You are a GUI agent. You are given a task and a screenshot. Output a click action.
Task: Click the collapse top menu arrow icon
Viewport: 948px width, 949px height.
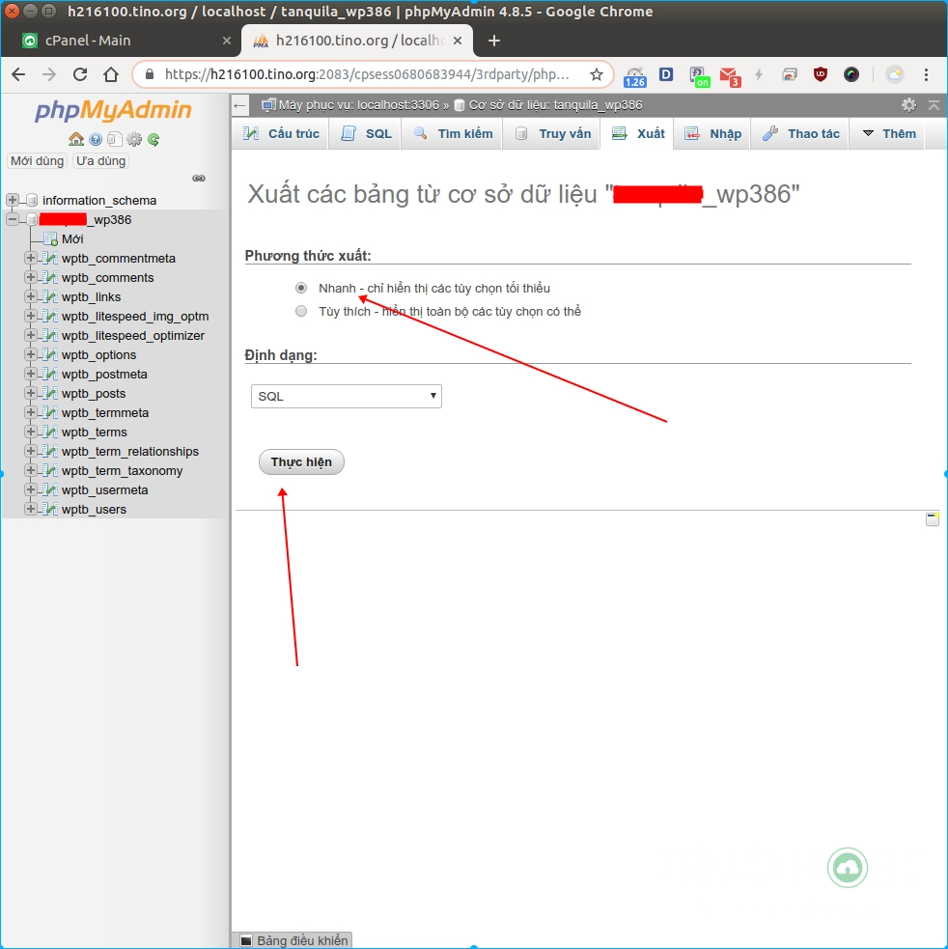pos(934,104)
